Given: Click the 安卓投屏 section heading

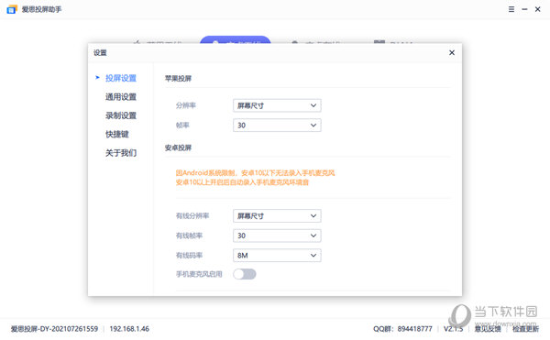Looking at the screenshot, I should tap(178, 148).
